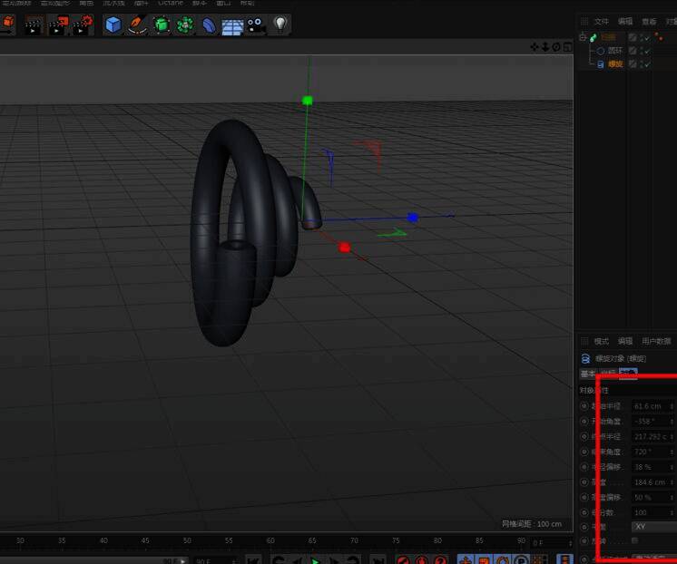Add a Camera using the camera icon
The height and width of the screenshot is (564, 677).
tap(256, 25)
